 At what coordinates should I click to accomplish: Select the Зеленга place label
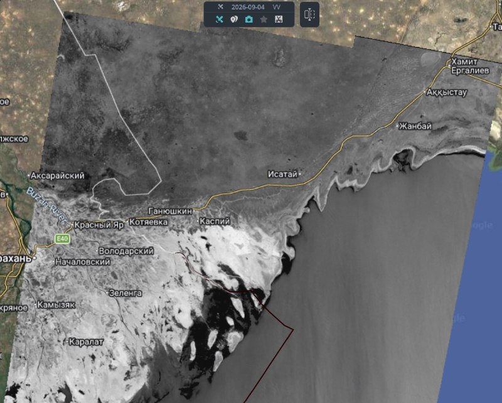125,293
